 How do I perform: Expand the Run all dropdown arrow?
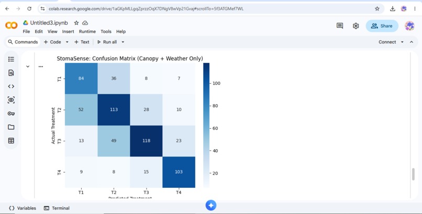click(123, 42)
